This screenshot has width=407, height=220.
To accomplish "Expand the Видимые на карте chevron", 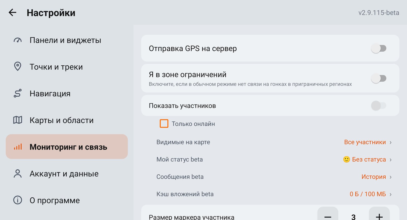I will click(x=390, y=142).
